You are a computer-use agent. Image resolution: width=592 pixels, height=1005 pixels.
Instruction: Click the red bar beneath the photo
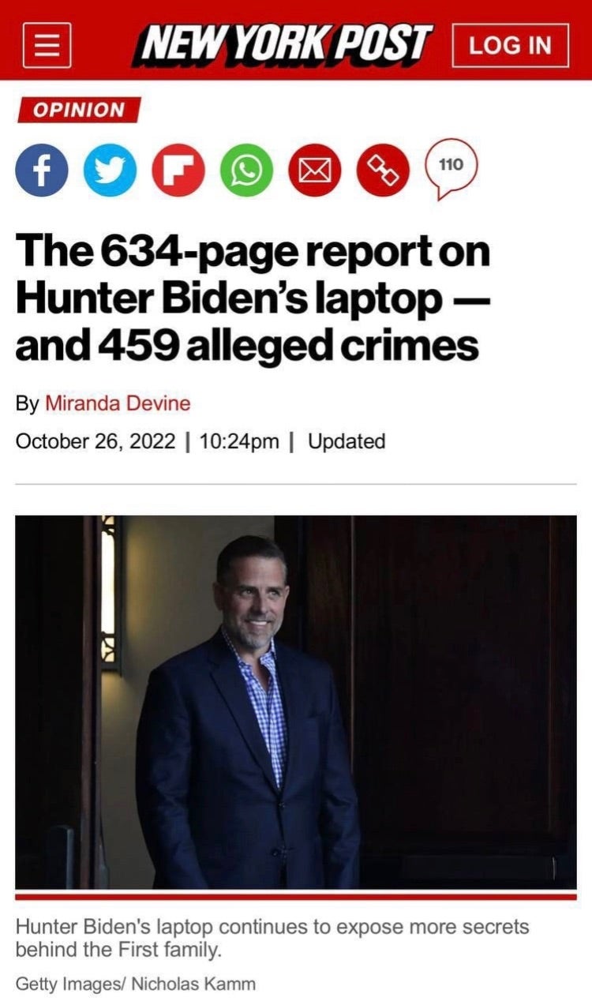[x=296, y=897]
